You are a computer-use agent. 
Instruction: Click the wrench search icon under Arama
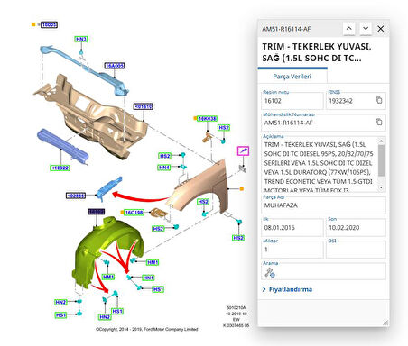click(x=270, y=272)
